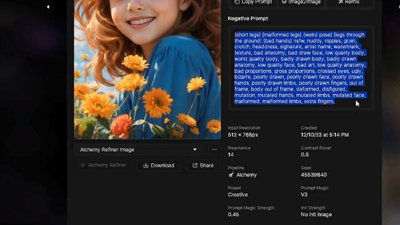Click the Share button

[203, 166]
